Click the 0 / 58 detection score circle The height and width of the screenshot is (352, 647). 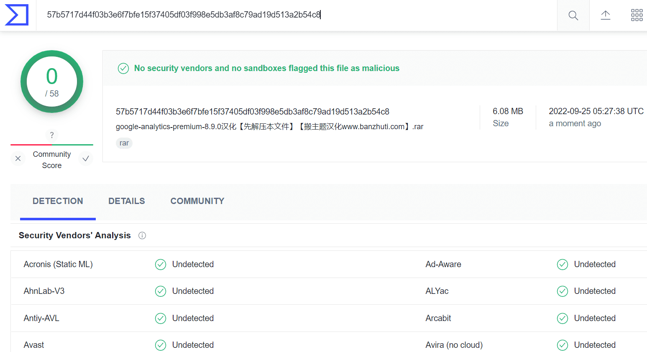52,82
